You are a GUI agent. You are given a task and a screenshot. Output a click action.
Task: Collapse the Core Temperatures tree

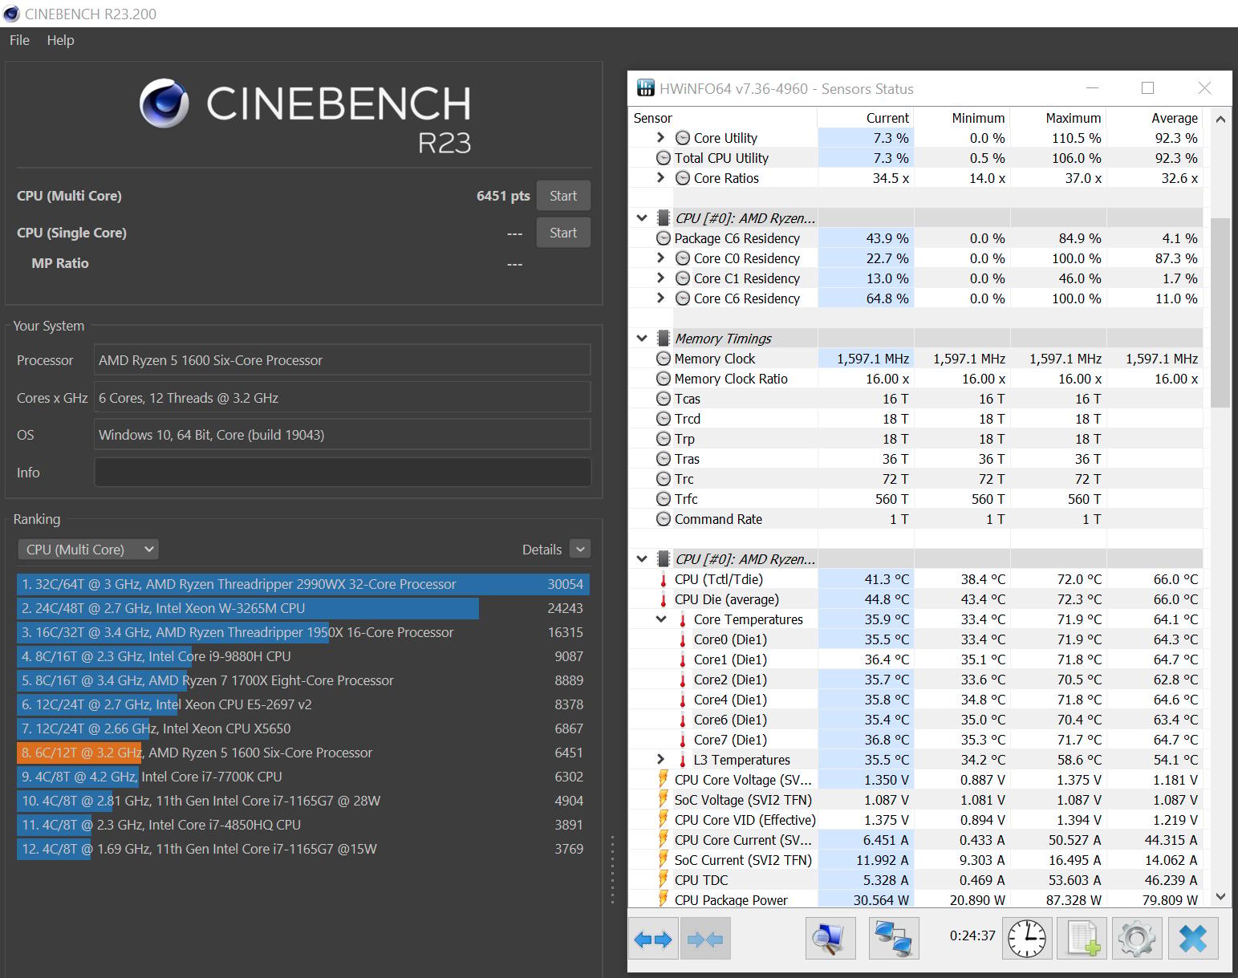661,619
